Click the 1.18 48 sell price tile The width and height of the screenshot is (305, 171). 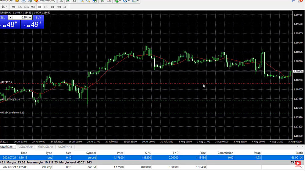(10, 24)
